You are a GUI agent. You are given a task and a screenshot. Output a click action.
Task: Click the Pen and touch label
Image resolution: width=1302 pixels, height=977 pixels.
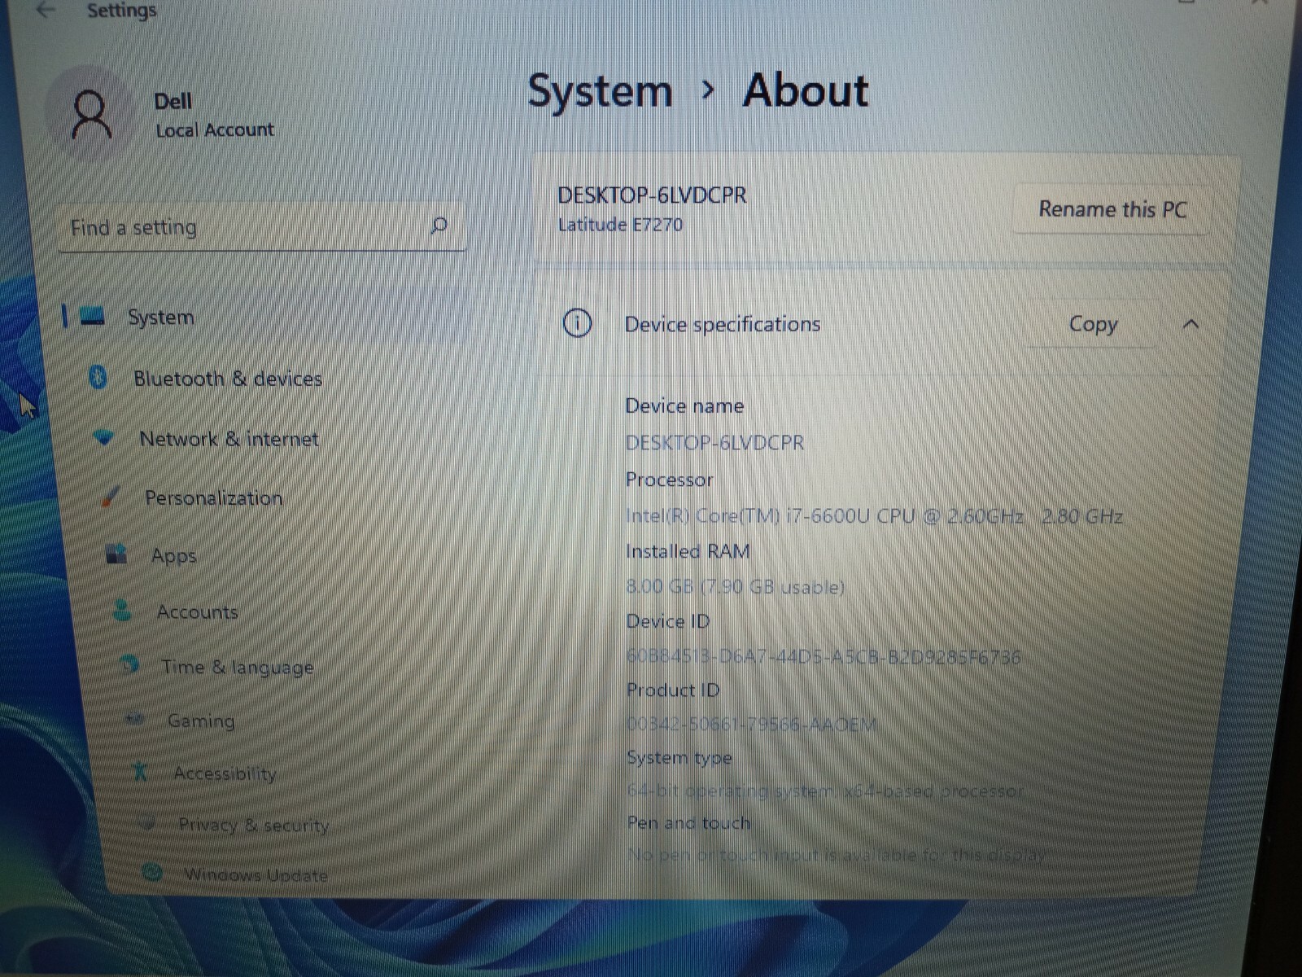(x=688, y=823)
